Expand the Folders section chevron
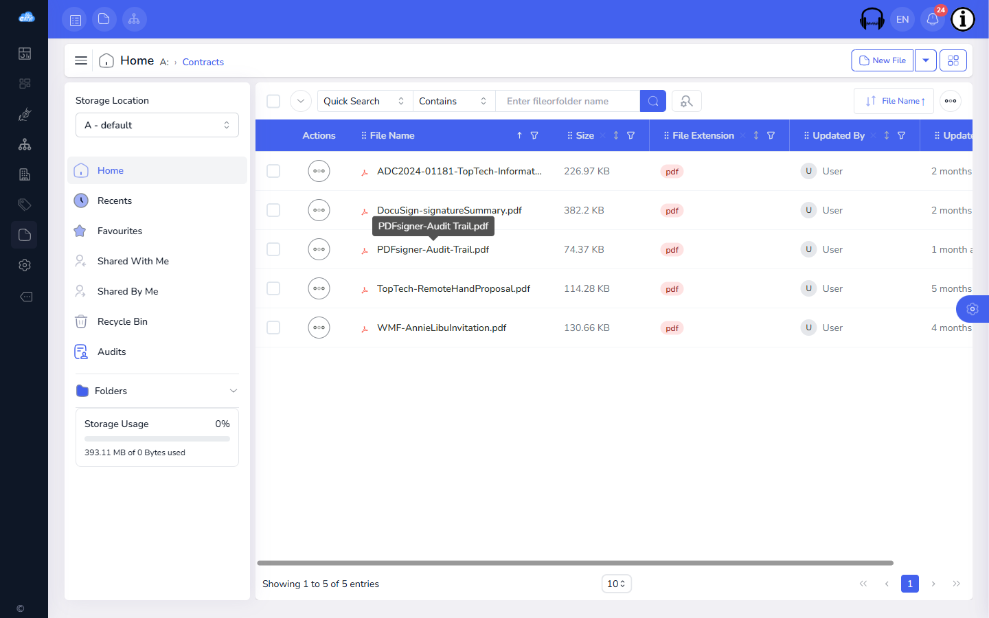Screen dimensions: 989x618 [x=234, y=391]
